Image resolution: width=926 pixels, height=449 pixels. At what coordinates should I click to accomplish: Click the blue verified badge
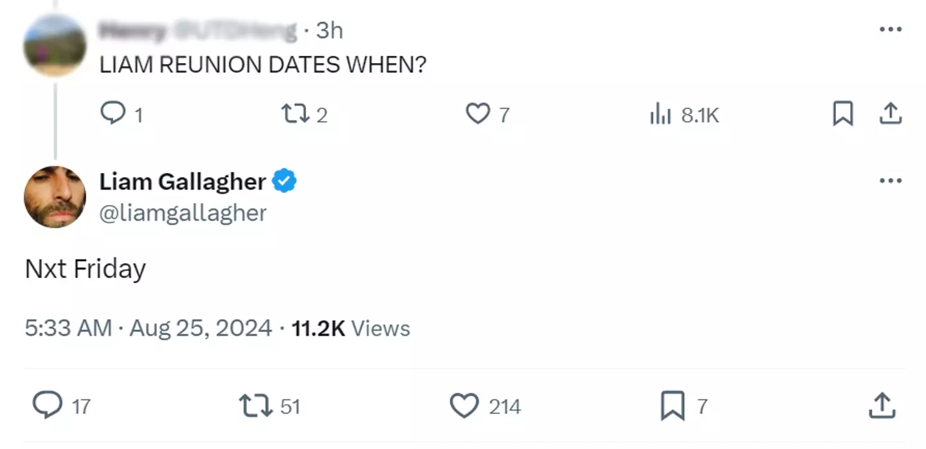click(x=284, y=182)
